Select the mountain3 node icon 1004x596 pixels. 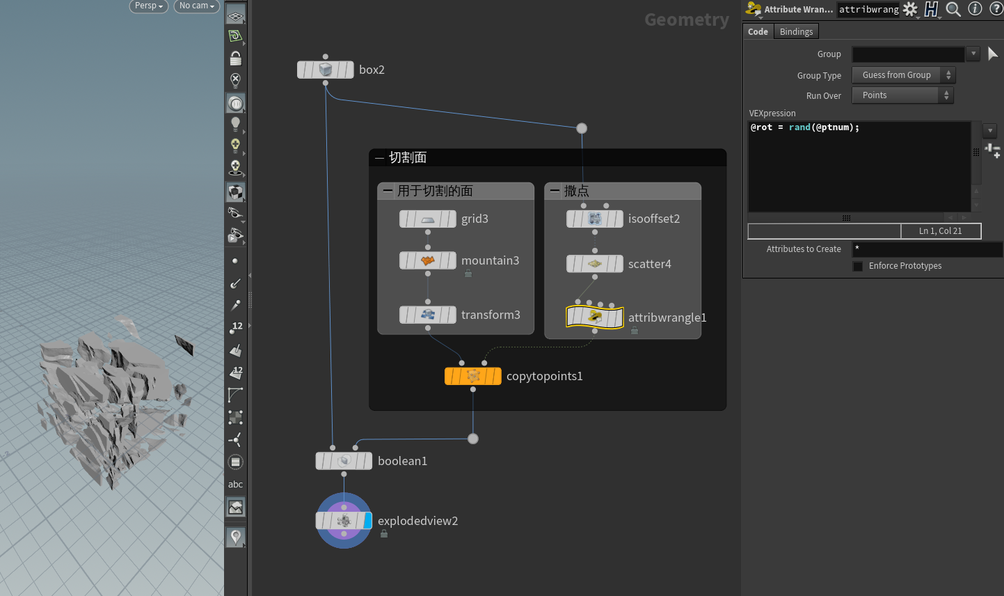pos(428,261)
